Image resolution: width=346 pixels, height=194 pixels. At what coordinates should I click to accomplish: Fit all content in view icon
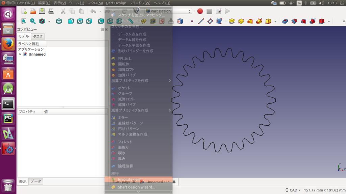[x=24, y=21]
